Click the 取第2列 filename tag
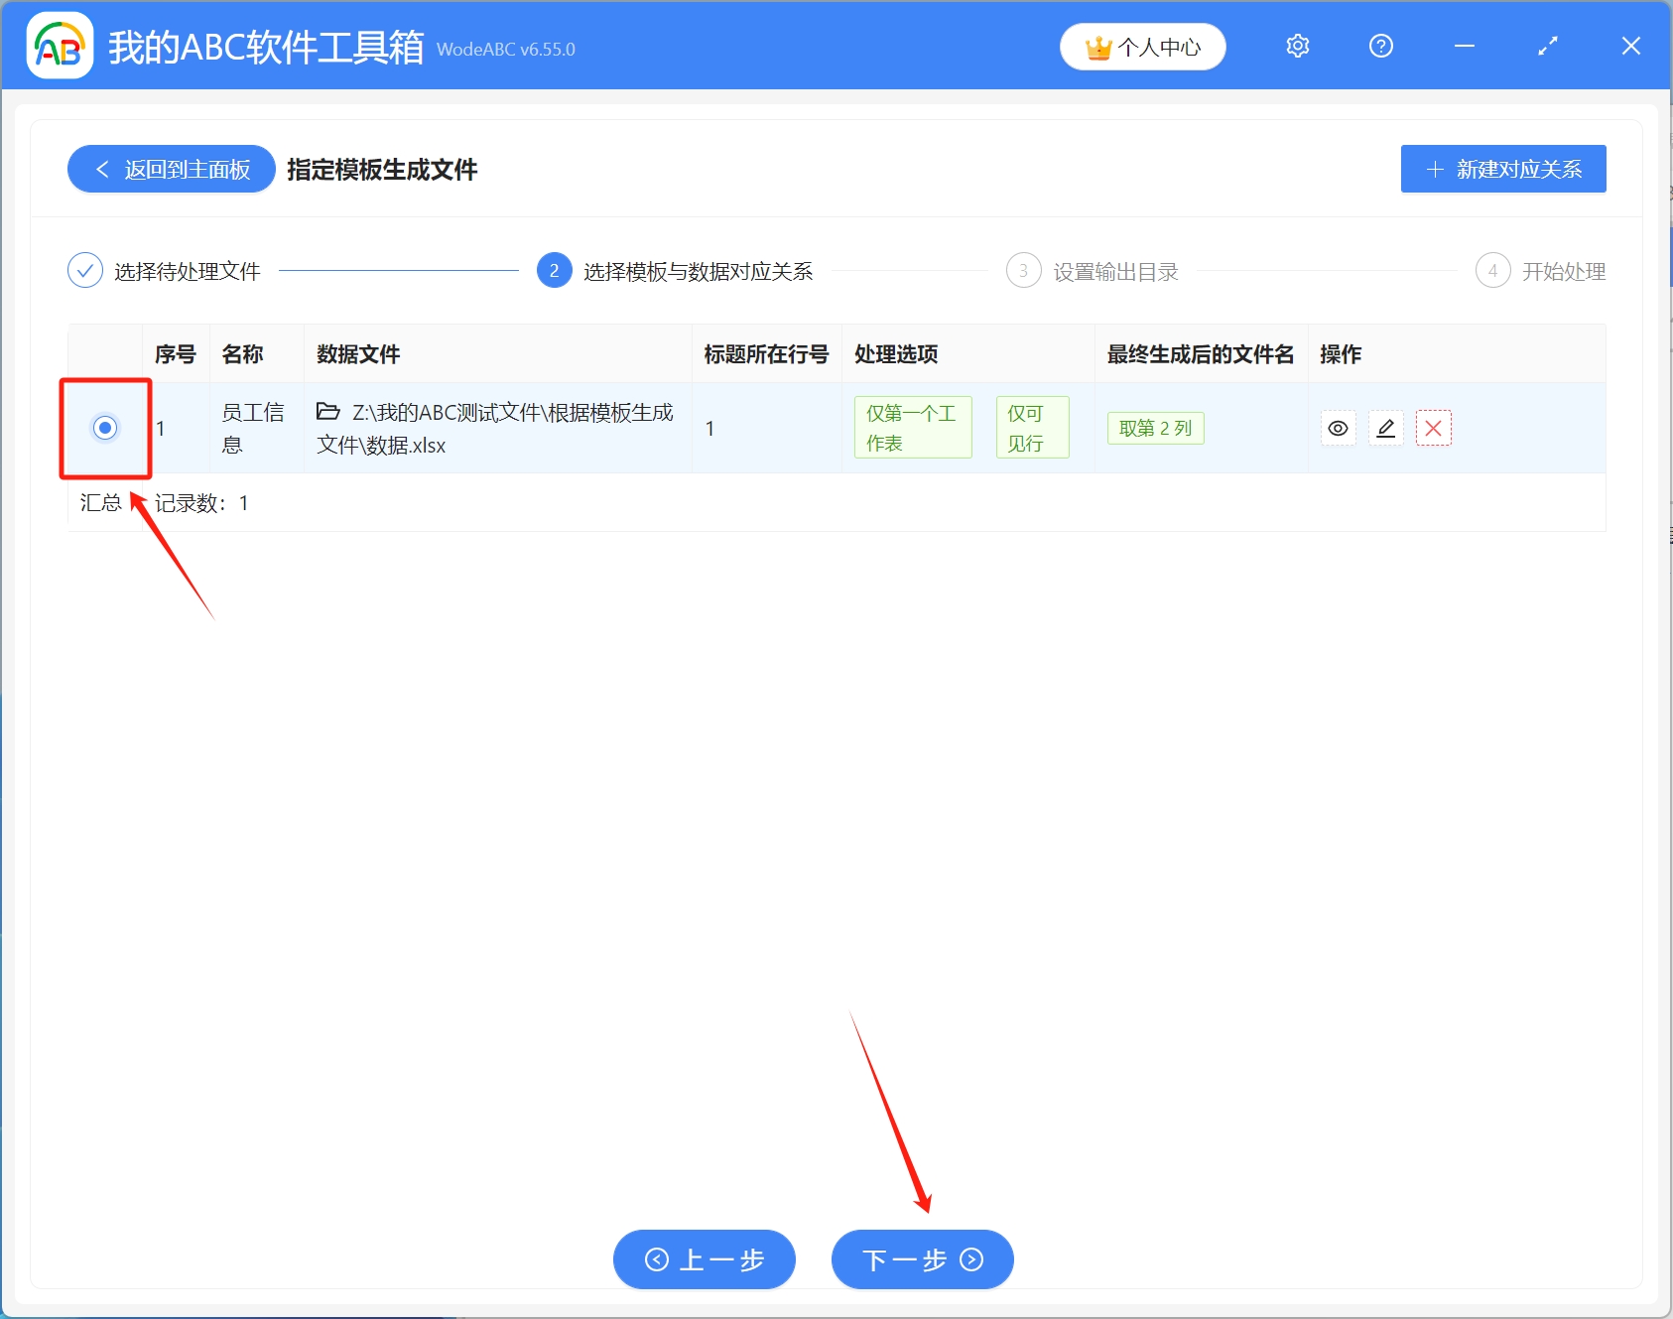Image resolution: width=1673 pixels, height=1319 pixels. (1155, 427)
